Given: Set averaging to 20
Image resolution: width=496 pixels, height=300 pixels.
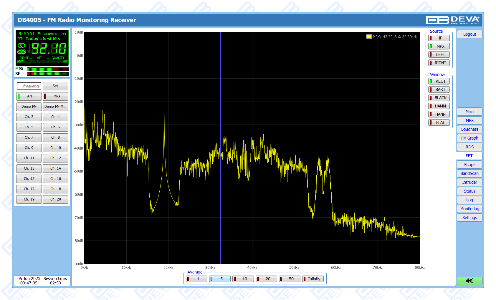Looking at the screenshot, I should click(x=266, y=279).
